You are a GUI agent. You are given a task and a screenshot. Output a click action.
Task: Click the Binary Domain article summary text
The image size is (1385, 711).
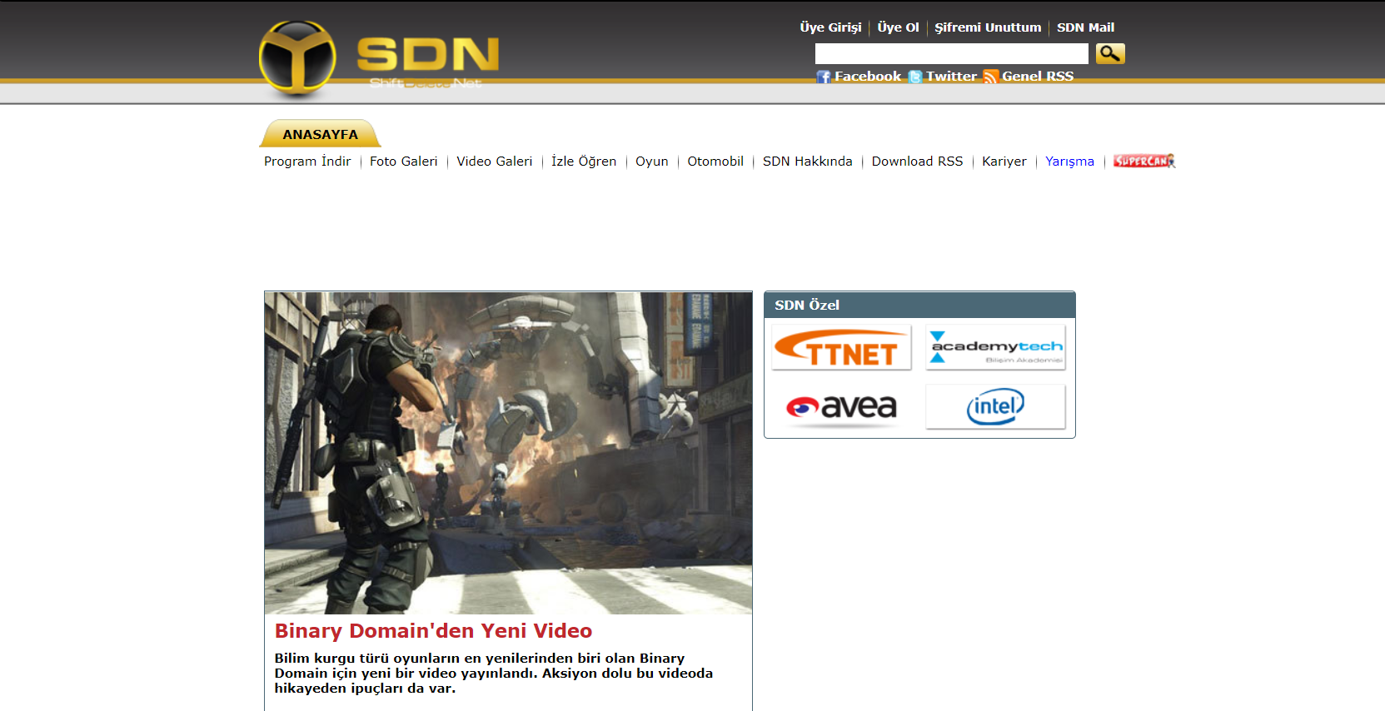click(494, 674)
